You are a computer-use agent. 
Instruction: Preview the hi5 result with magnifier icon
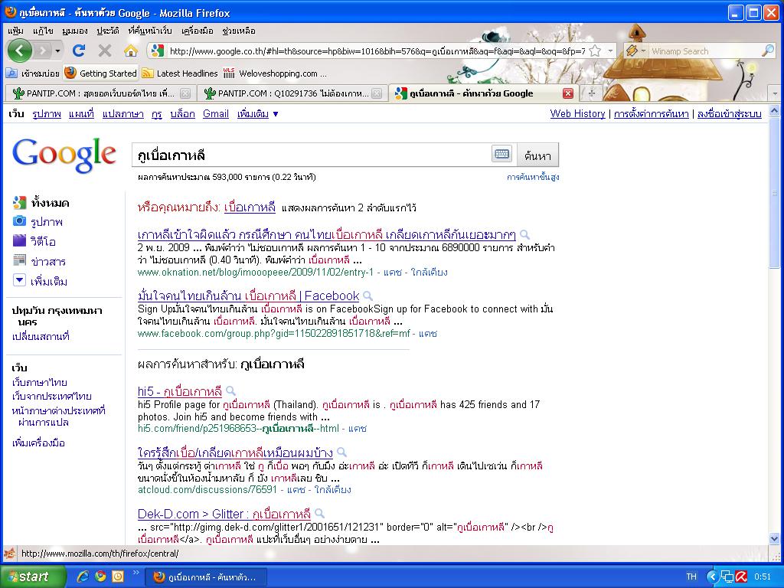(230, 391)
